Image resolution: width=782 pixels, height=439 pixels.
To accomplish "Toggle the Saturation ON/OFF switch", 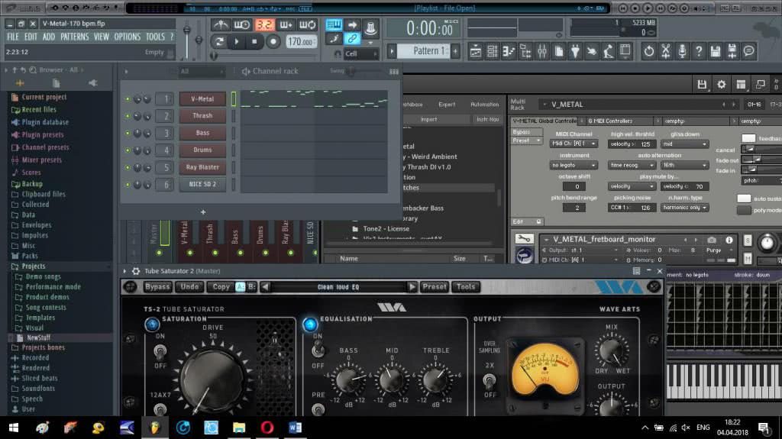I will pos(160,351).
